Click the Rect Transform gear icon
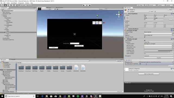 (173, 14)
